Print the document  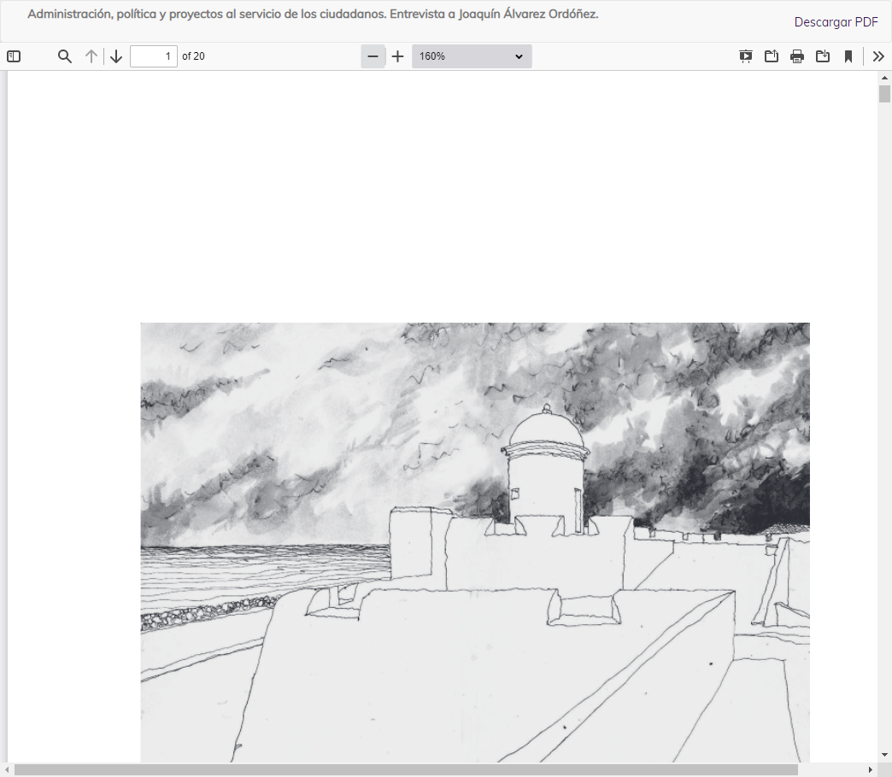point(797,56)
